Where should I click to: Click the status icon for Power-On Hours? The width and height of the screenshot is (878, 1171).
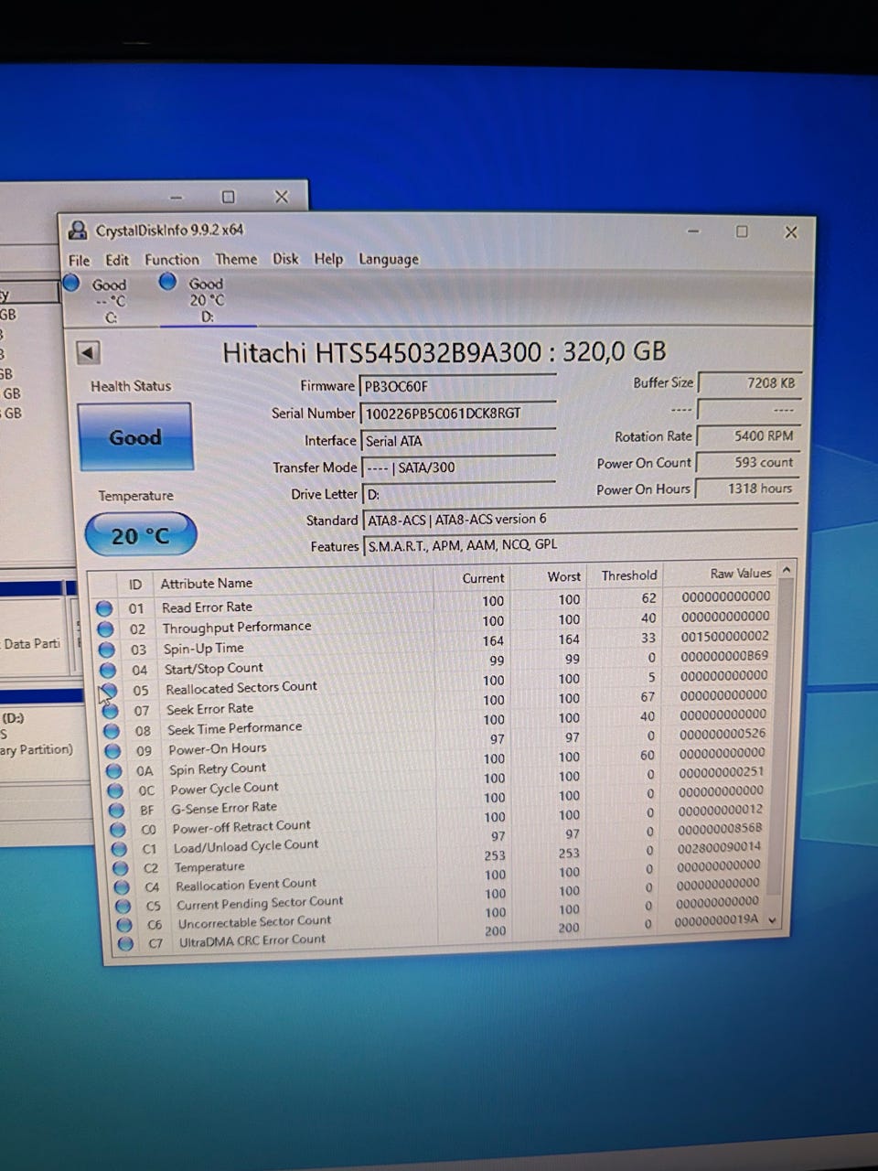(113, 751)
